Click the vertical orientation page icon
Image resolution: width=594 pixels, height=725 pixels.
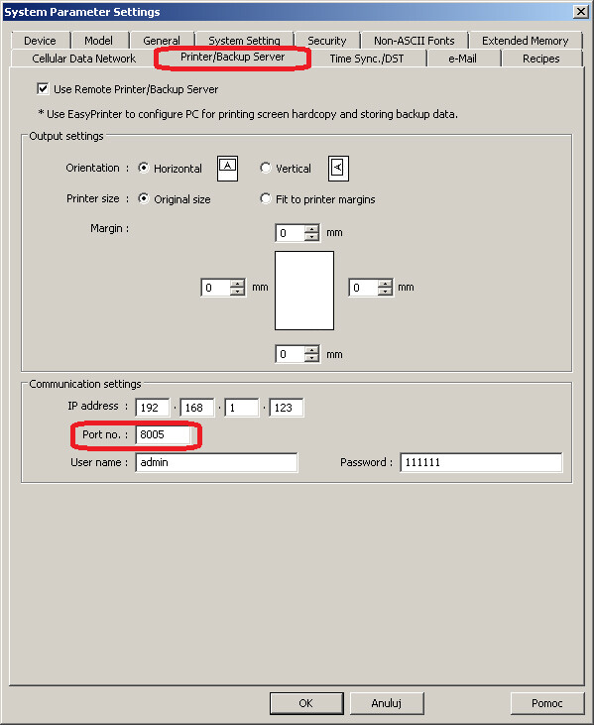(338, 169)
